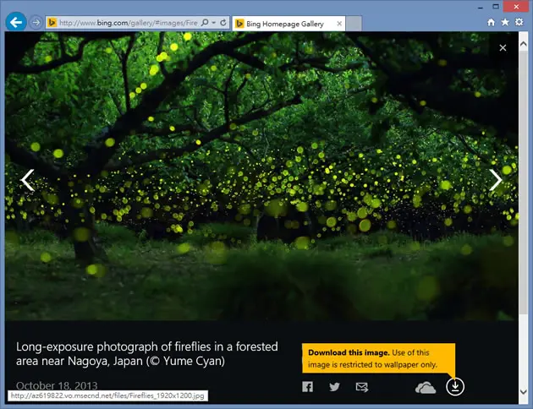Viewport: 533px width, 409px height.
Task: Click the bing.com gallery address field
Action: (128, 23)
